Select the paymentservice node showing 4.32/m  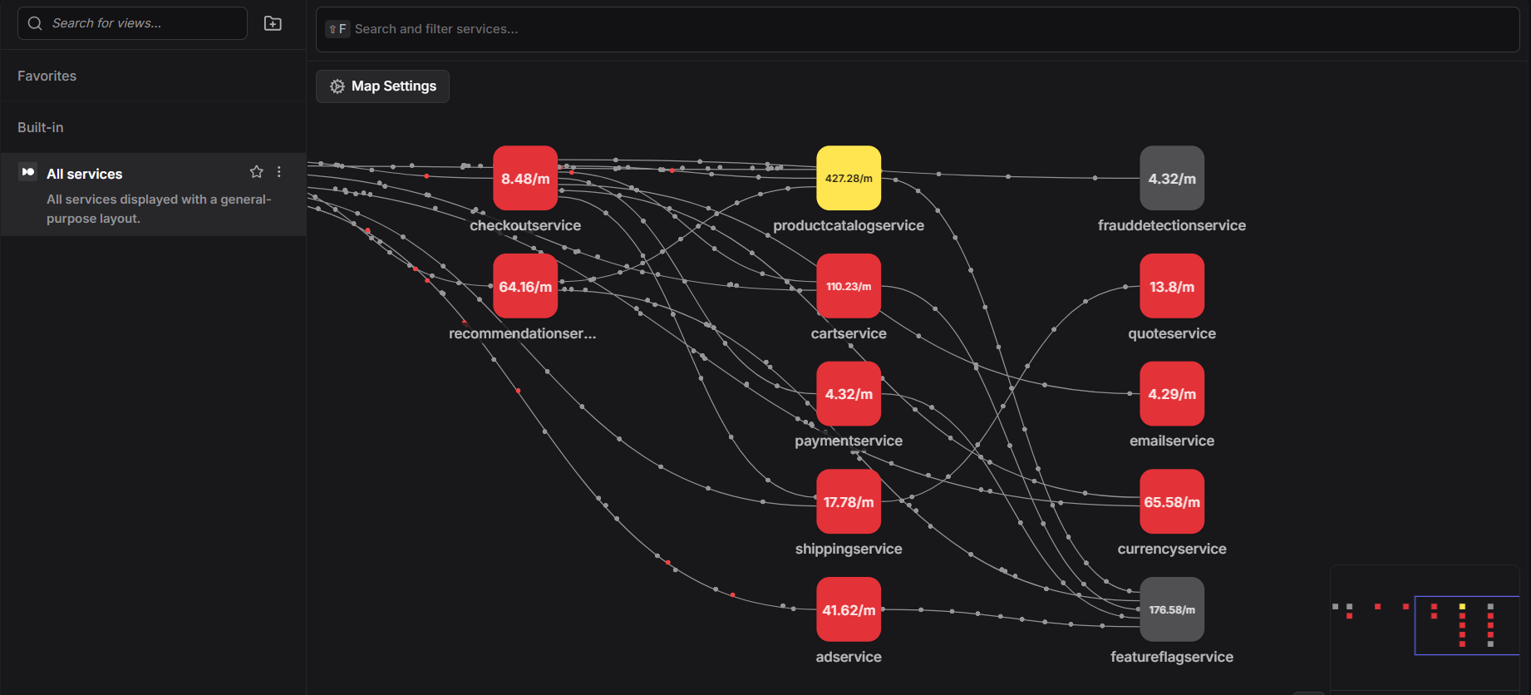(x=849, y=394)
